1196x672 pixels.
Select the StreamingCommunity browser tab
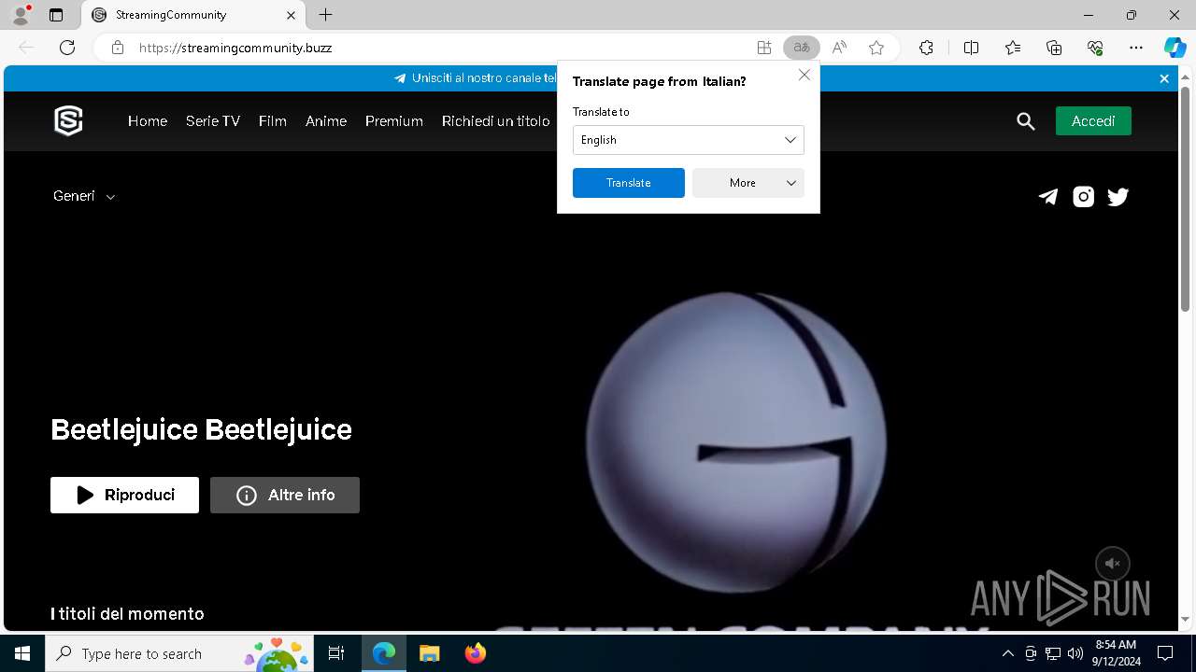(x=193, y=15)
